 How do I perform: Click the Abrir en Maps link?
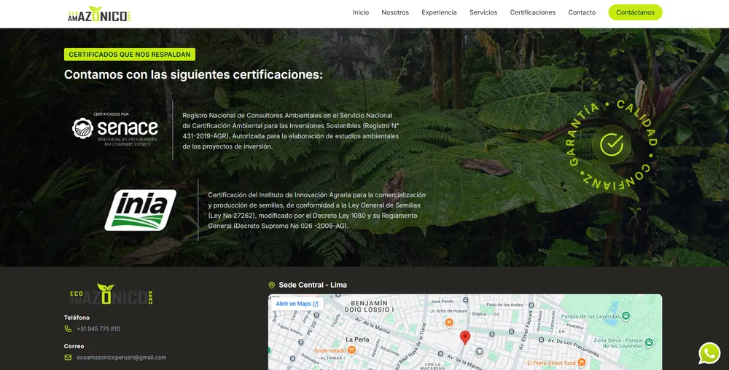pos(297,304)
